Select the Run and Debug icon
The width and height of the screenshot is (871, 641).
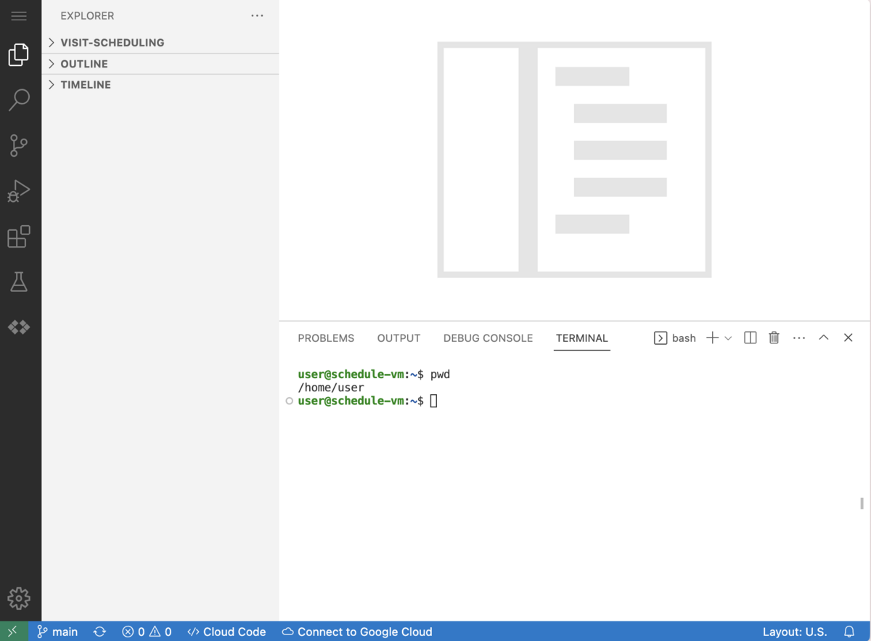(20, 191)
